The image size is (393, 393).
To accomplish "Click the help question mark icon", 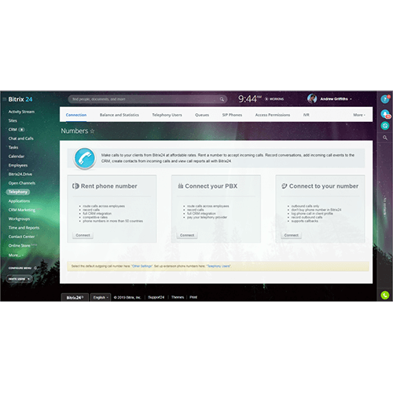I will tap(384, 99).
